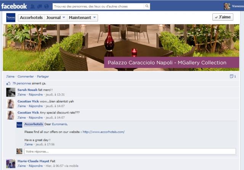Toggle the J'aime page like button

(223, 17)
